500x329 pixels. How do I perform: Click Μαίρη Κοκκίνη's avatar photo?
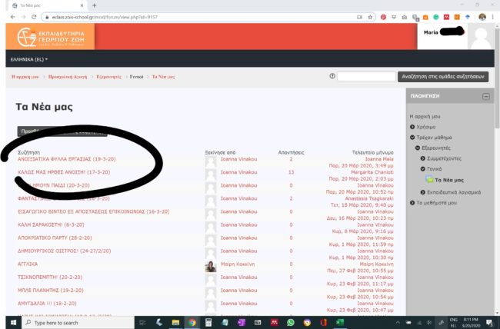[x=210, y=267]
